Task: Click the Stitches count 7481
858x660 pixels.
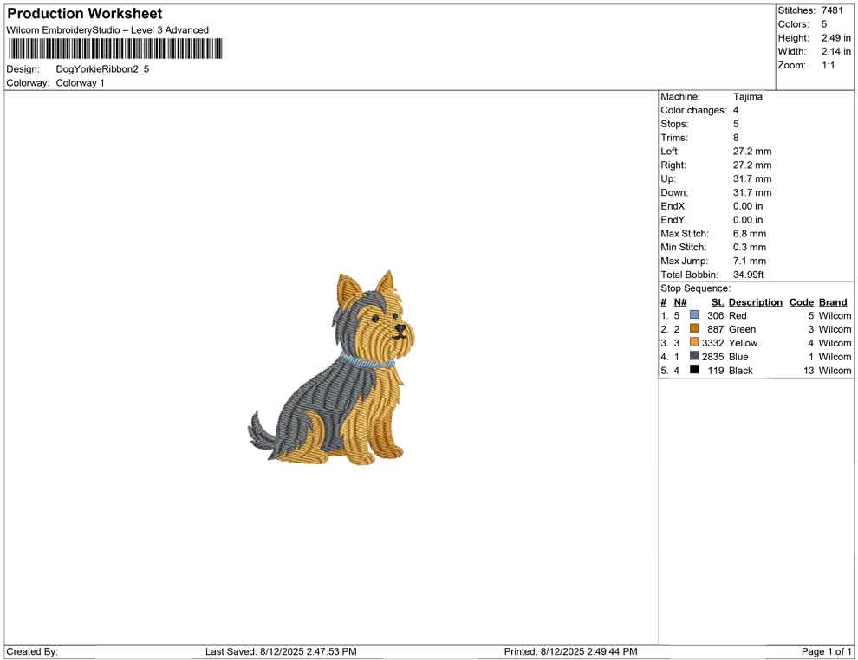Action: pyautogui.click(x=832, y=10)
